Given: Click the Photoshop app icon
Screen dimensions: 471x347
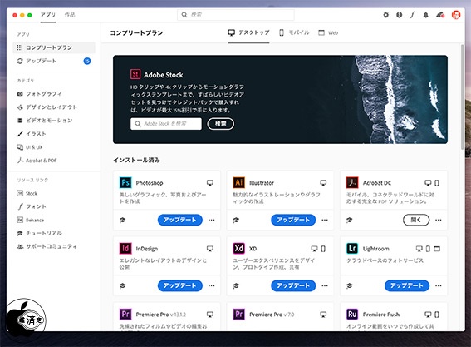Looking at the screenshot, I should [125, 183].
